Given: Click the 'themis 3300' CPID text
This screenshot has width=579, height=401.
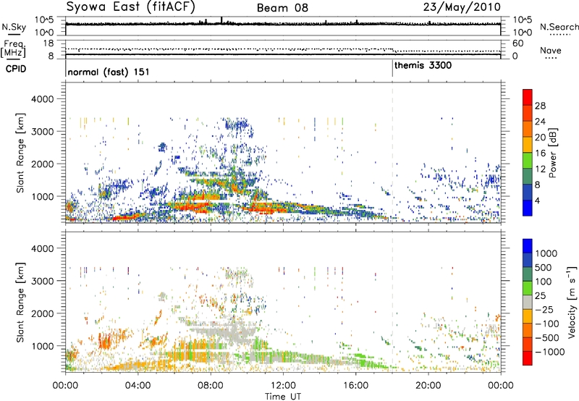Looking at the screenshot, I should click(x=423, y=65).
